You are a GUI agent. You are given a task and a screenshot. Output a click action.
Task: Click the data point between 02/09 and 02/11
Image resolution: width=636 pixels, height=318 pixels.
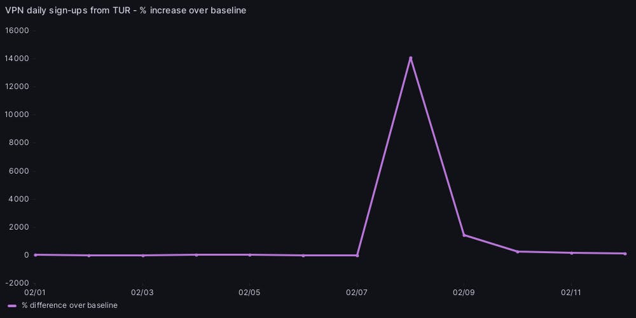tap(518, 251)
